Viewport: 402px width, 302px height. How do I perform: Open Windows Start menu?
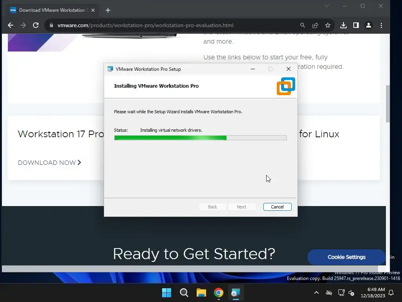(x=166, y=293)
